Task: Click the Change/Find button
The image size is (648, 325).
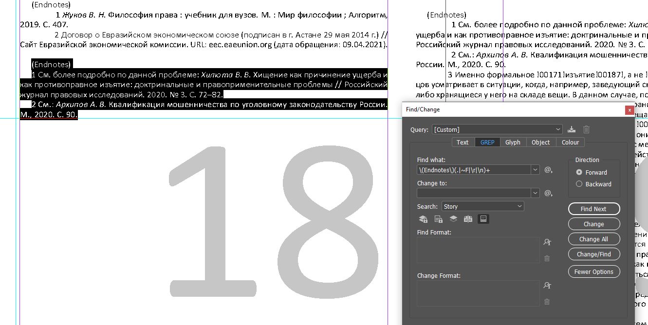Action: 594,254
